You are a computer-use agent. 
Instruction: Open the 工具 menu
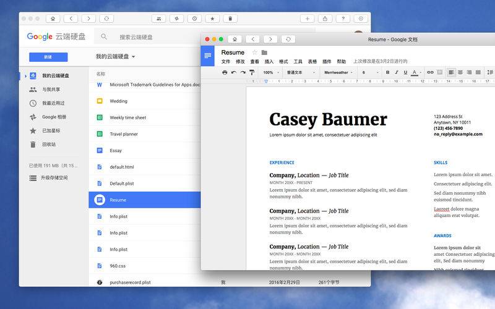point(298,61)
